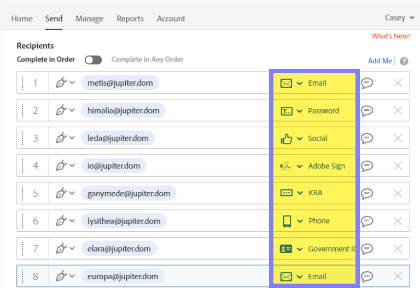Click the Email envelope icon for metis@jupiter.dom
The image size is (420, 288).
[x=286, y=83]
